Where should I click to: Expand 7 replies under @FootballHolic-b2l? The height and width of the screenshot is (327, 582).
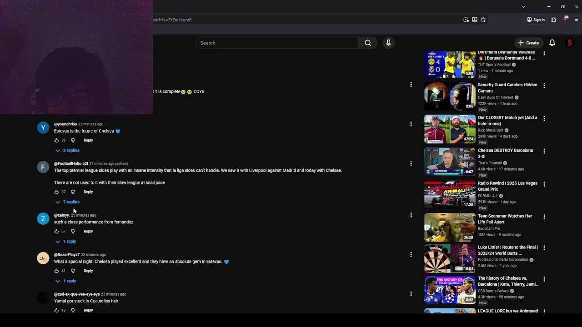[x=67, y=202]
